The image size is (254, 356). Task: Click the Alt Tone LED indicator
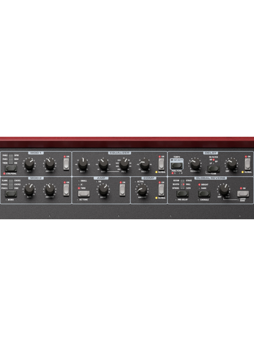tap(78, 199)
